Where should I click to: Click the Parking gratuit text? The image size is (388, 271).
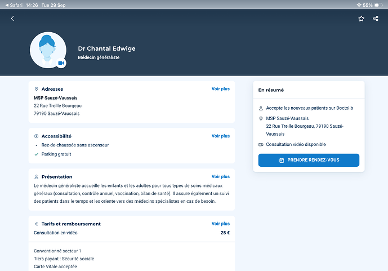pos(56,154)
